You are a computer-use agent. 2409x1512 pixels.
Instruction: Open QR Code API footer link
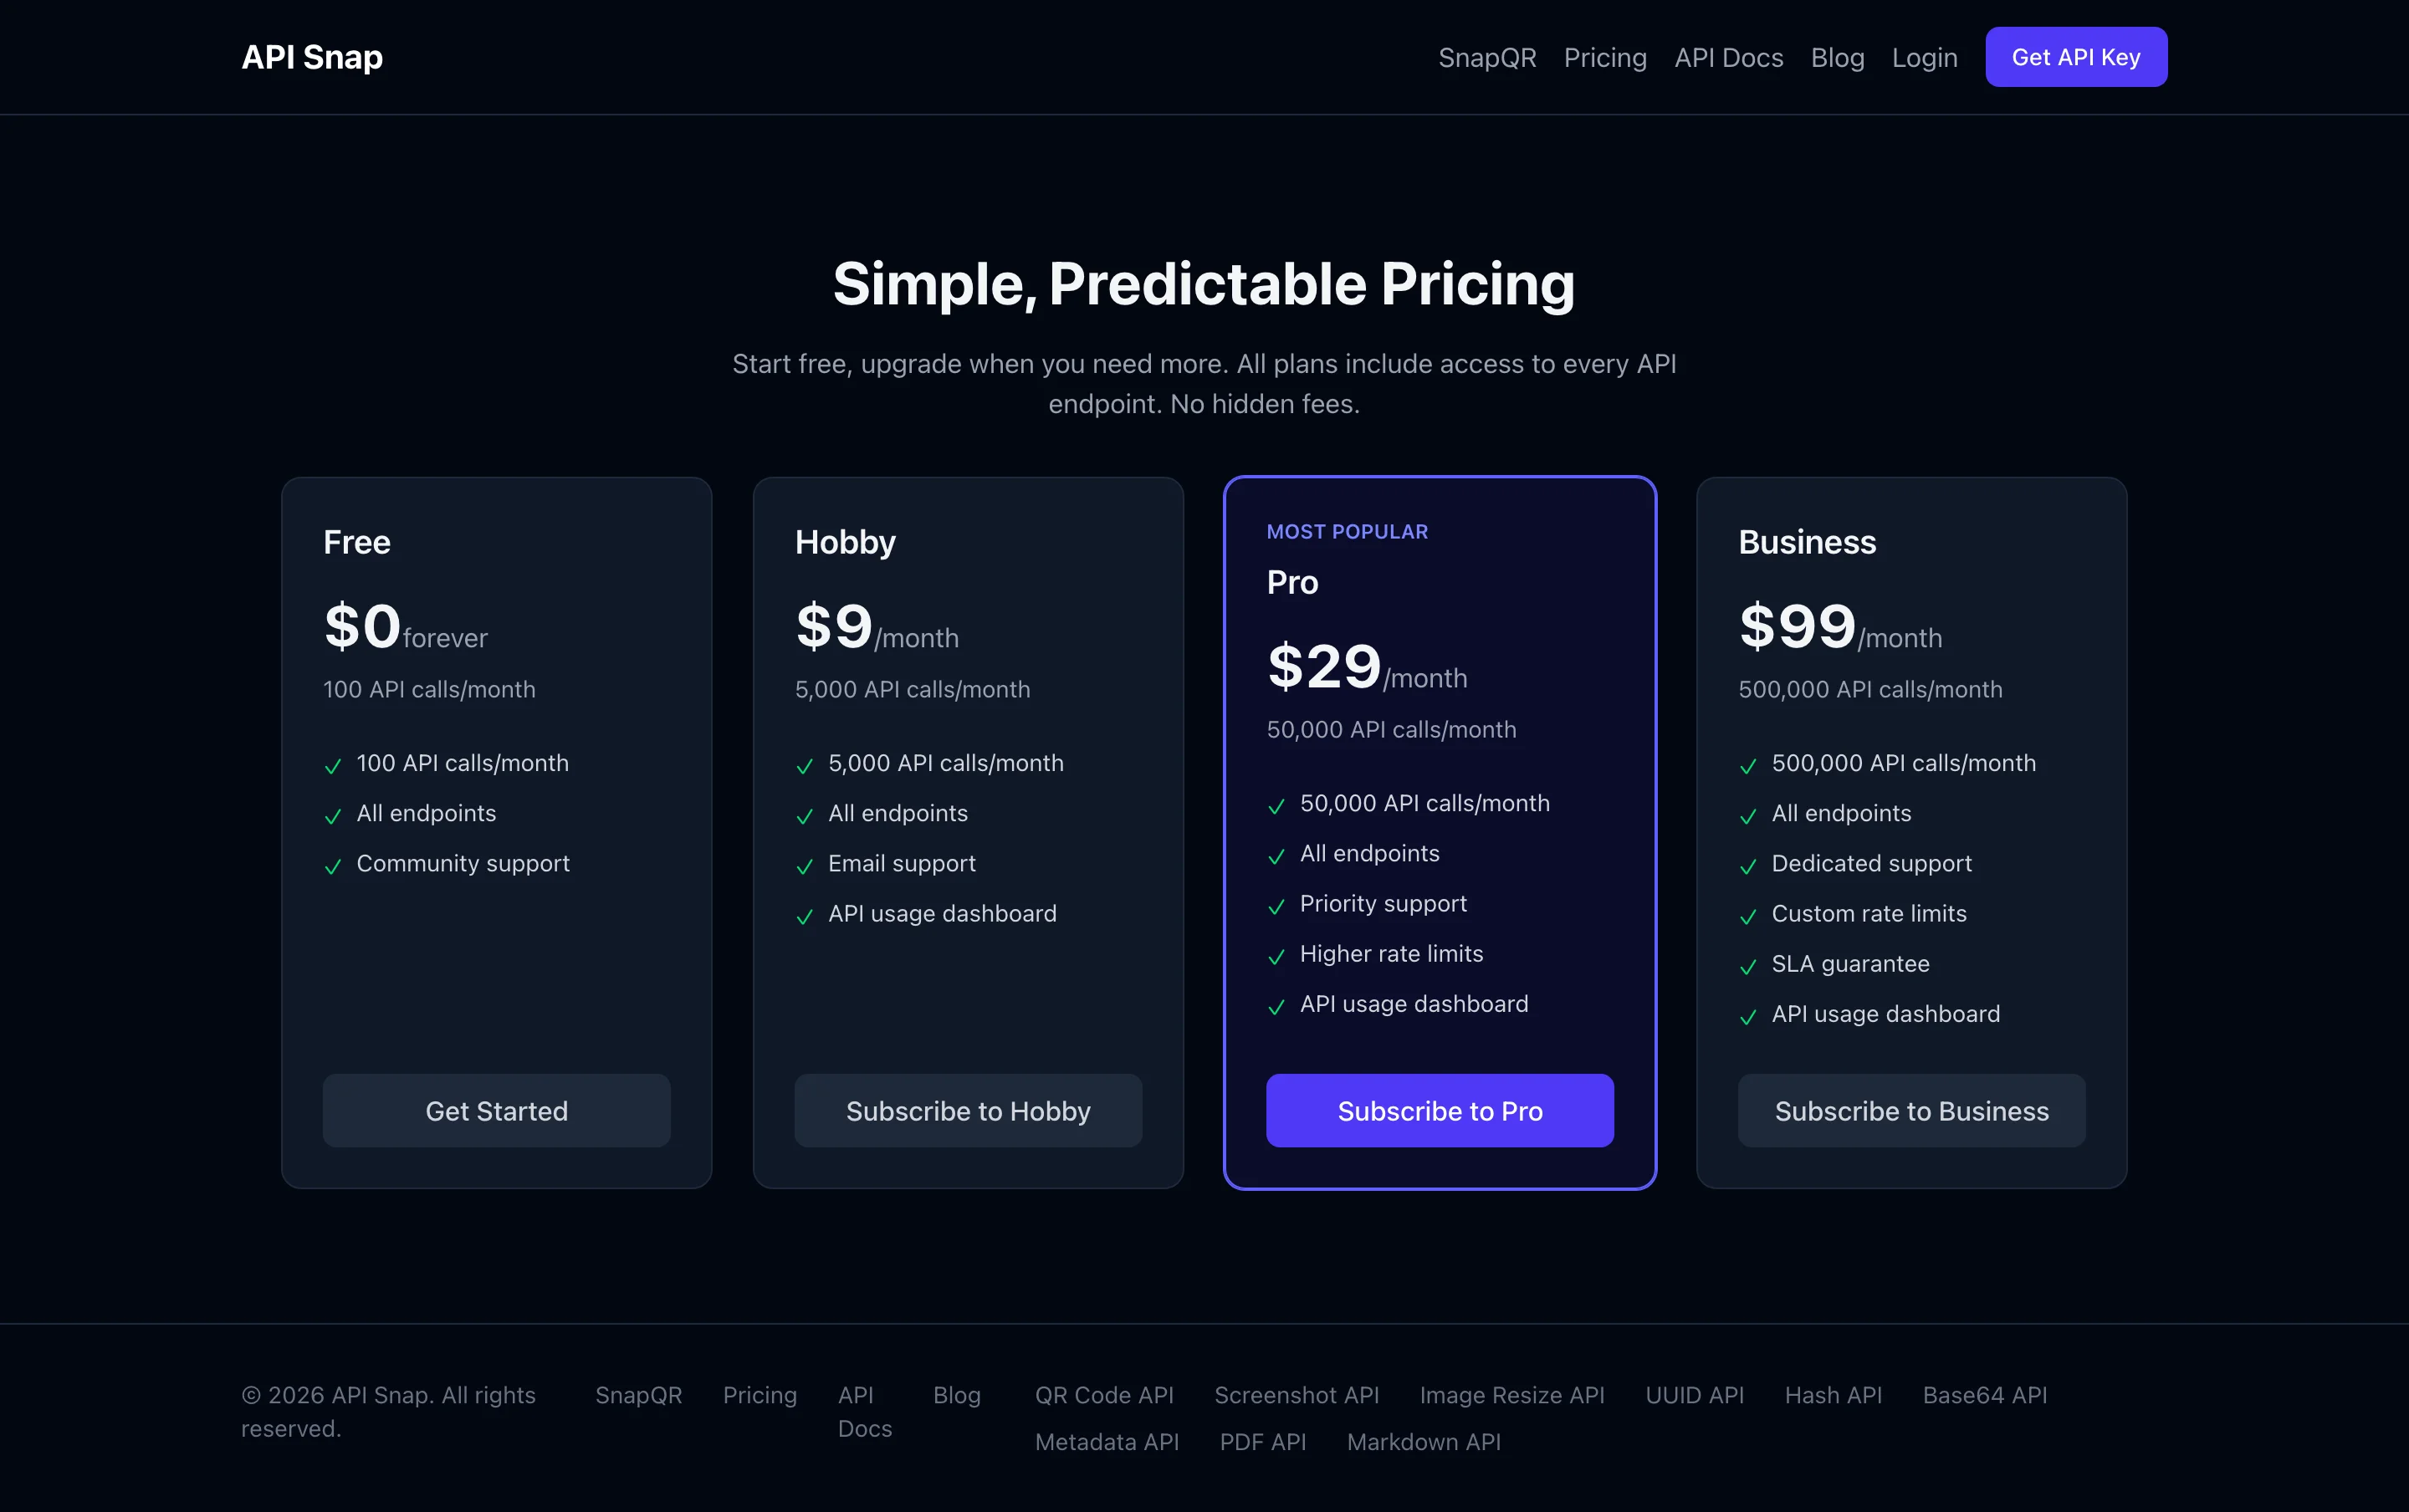(x=1104, y=1395)
